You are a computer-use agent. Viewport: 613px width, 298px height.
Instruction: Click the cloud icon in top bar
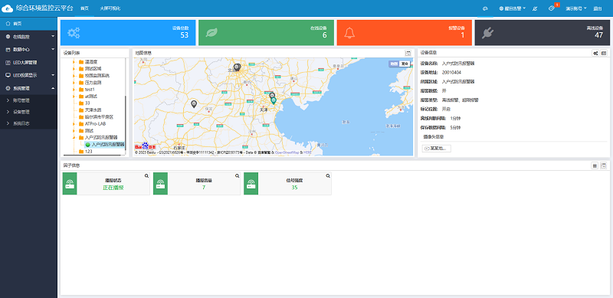(485, 8)
